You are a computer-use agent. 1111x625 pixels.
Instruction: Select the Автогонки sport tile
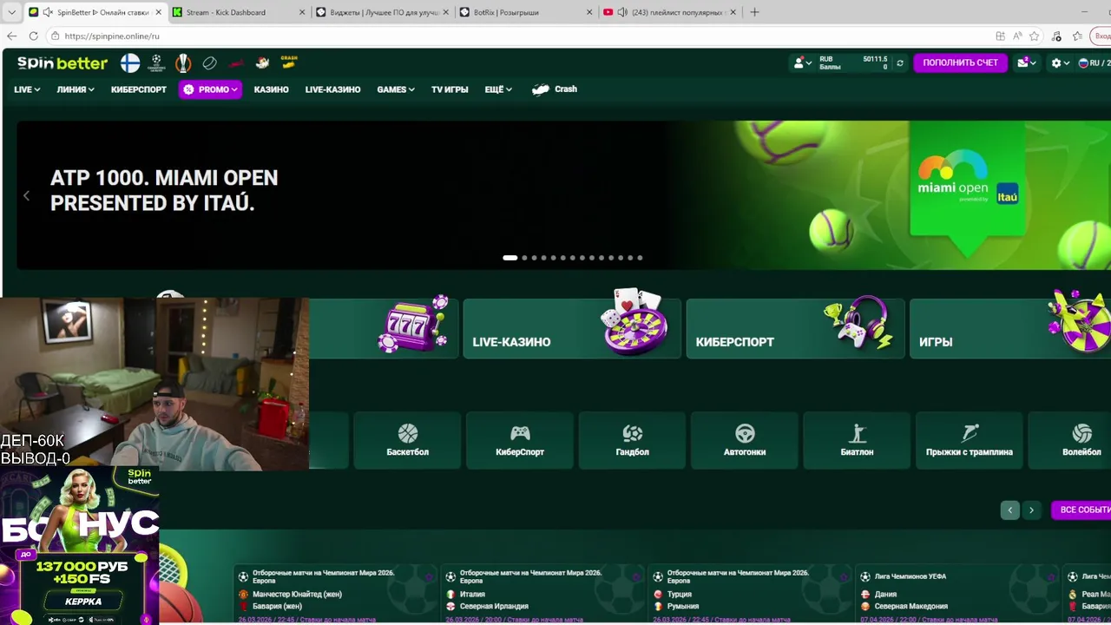coord(745,440)
